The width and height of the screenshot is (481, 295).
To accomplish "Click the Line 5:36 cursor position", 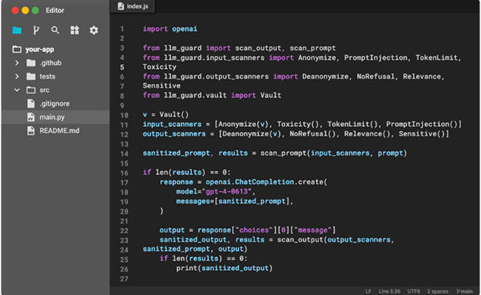I will (389, 291).
